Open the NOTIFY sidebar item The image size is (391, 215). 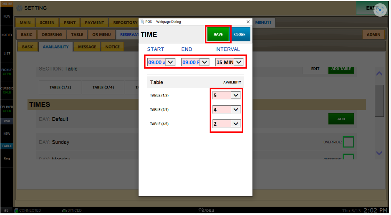(7, 35)
